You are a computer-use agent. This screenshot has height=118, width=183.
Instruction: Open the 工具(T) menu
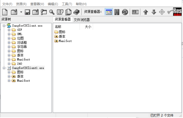[x=67, y=4]
